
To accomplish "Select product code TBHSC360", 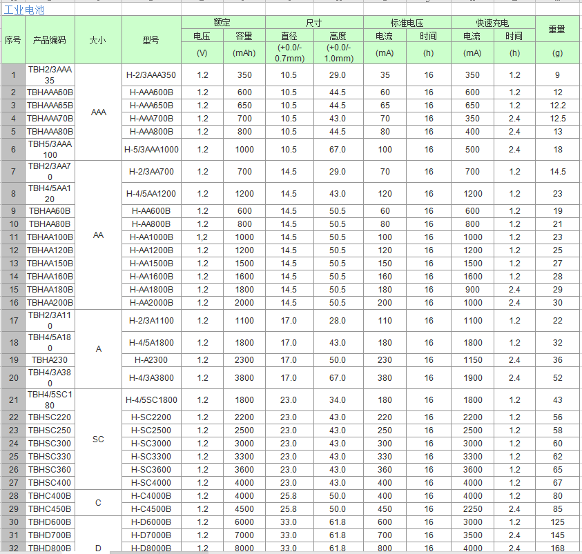I will [50, 470].
